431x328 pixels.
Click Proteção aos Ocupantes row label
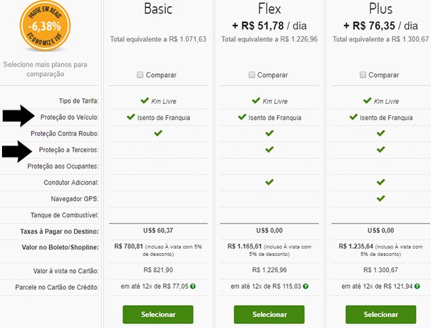pos(63,166)
